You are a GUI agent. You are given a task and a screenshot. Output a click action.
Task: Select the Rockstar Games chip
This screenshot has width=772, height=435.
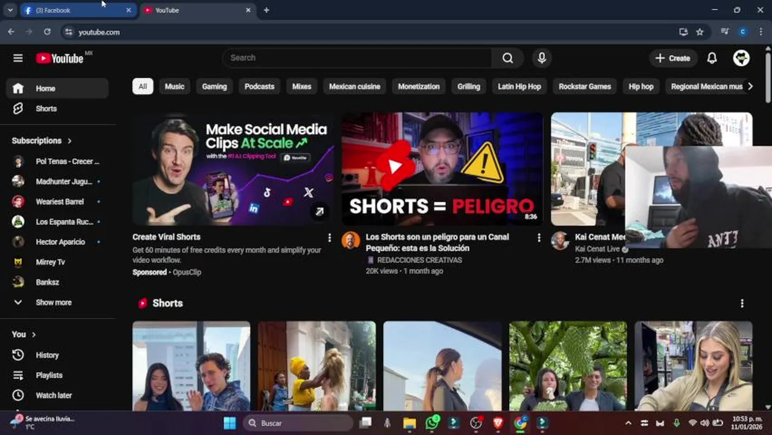tap(585, 86)
